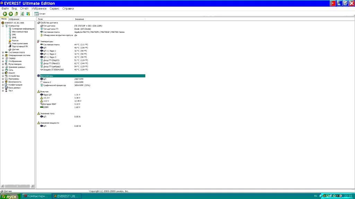This screenshot has width=355, height=199.
Task: Open the Портативный ПК laptop icon
Action: coord(10,47)
